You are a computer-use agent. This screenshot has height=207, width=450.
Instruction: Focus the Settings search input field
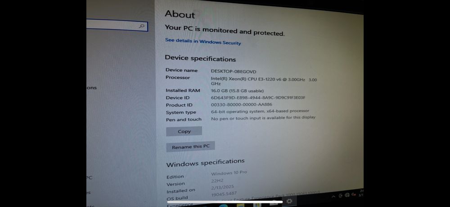117,25
